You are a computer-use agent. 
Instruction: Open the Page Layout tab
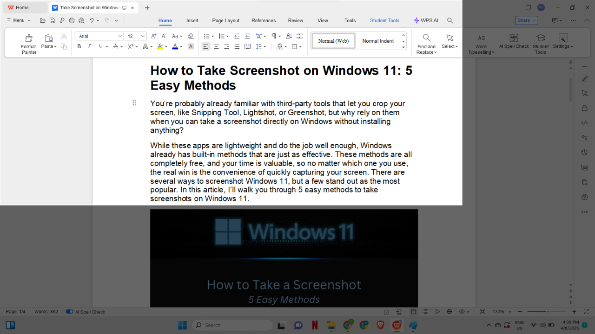225,20
